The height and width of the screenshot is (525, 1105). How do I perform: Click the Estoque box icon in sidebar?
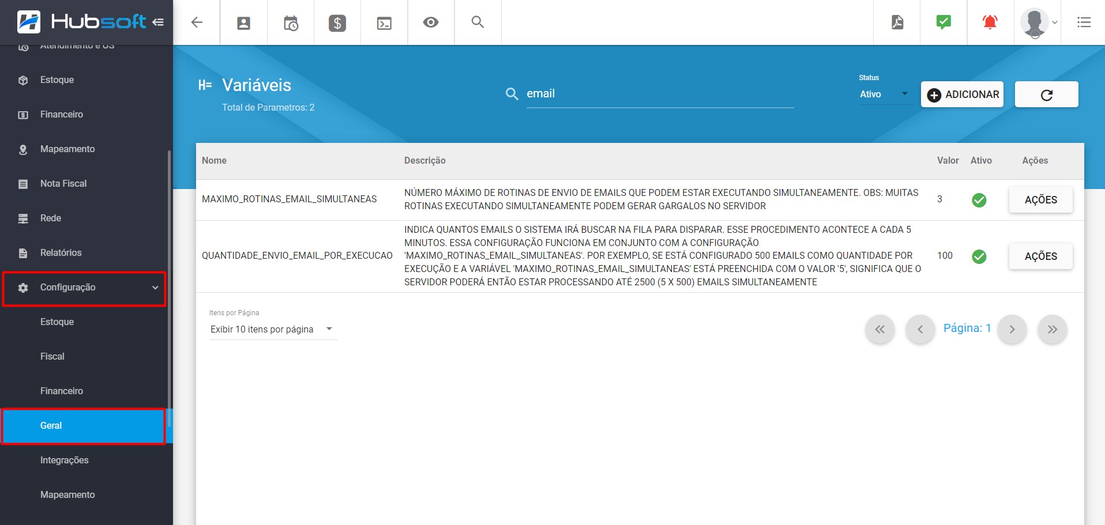[x=23, y=80]
